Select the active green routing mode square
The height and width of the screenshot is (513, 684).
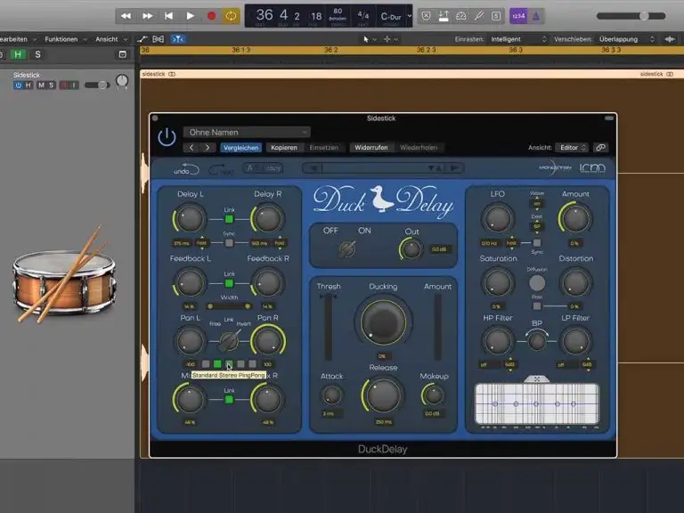(217, 363)
